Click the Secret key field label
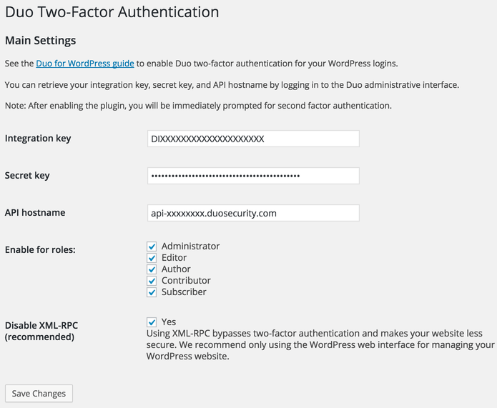The image size is (497, 408). coord(27,176)
